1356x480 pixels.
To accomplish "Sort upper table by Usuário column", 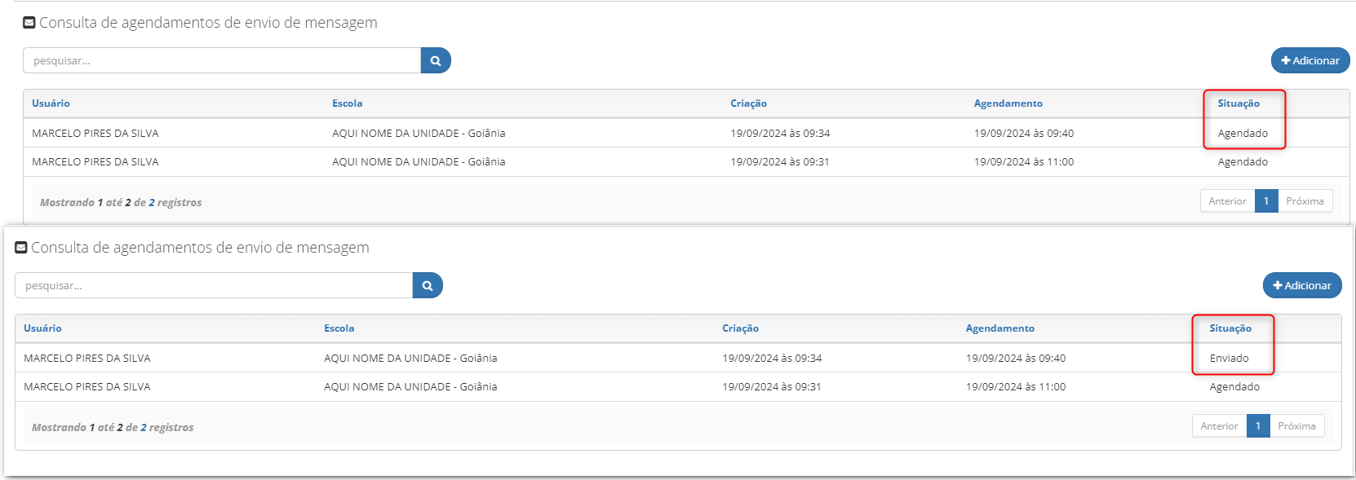I will pyautogui.click(x=51, y=103).
